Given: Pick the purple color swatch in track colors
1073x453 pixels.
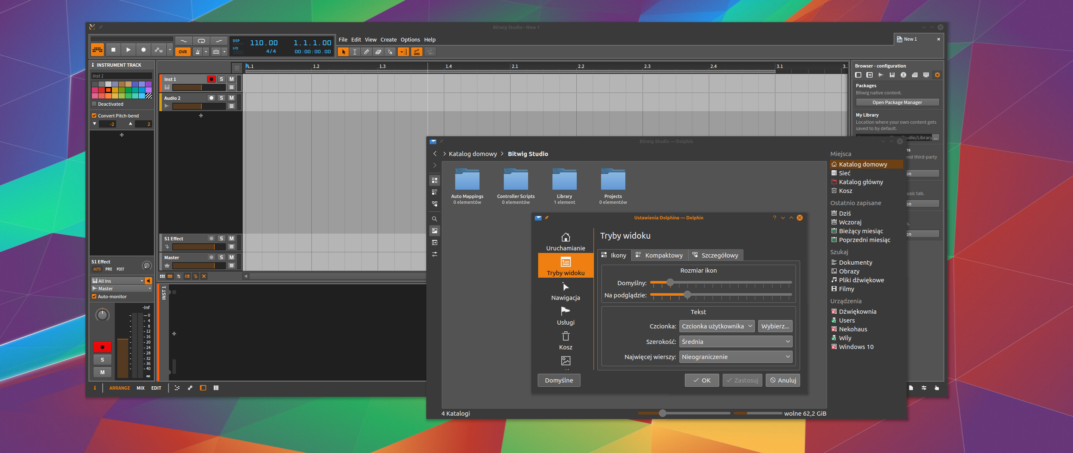Looking at the screenshot, I should pyautogui.click(x=148, y=84).
